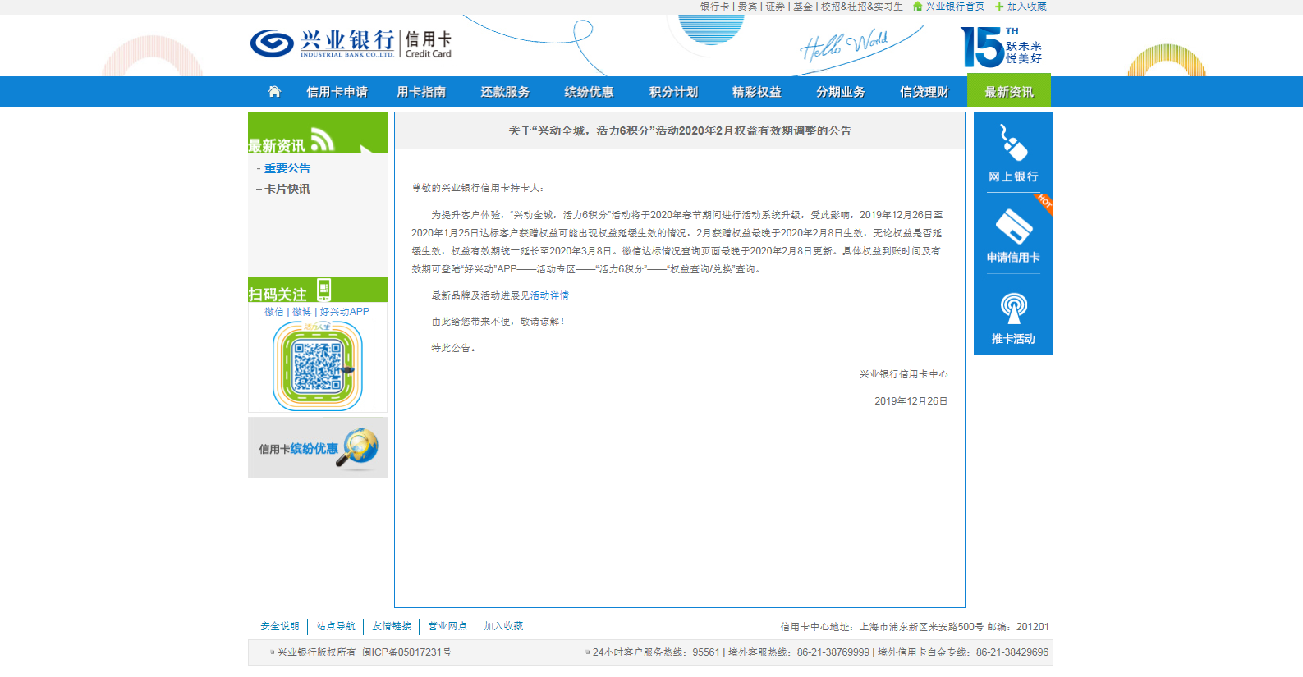Click the 加入收藏 footer link

[x=503, y=626]
